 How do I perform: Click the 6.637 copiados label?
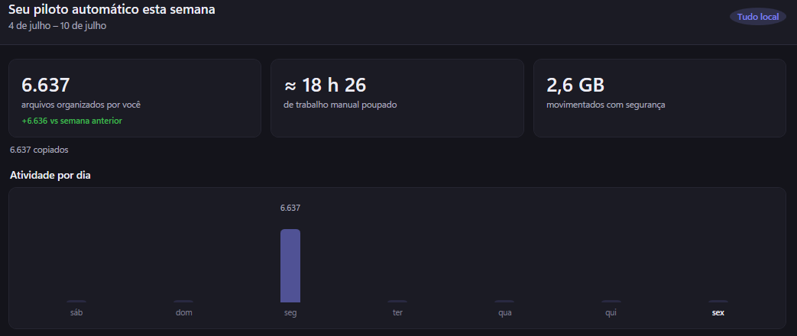[39, 150]
